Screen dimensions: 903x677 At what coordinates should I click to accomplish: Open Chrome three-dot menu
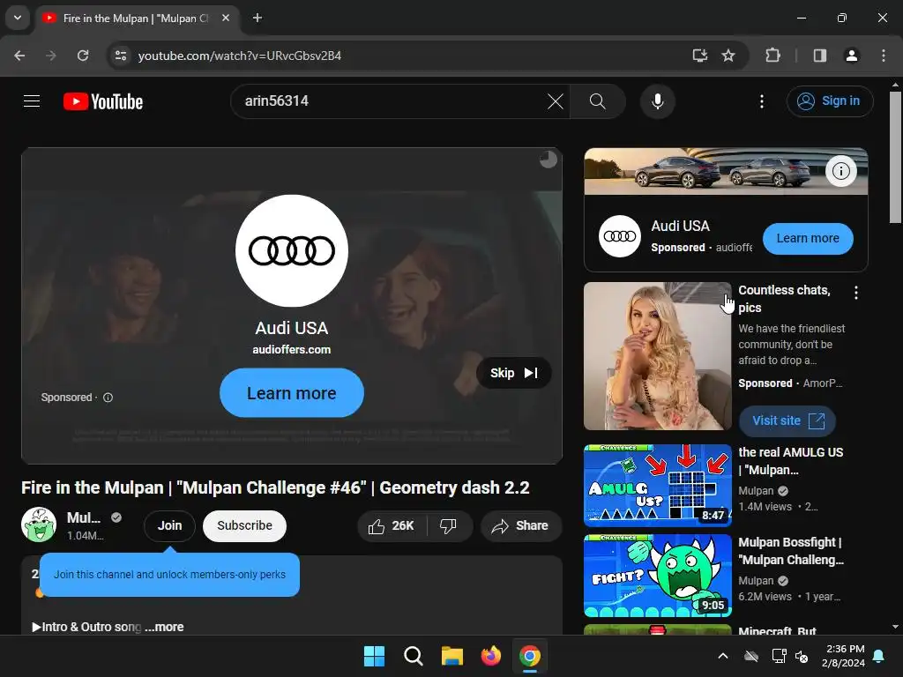point(884,56)
